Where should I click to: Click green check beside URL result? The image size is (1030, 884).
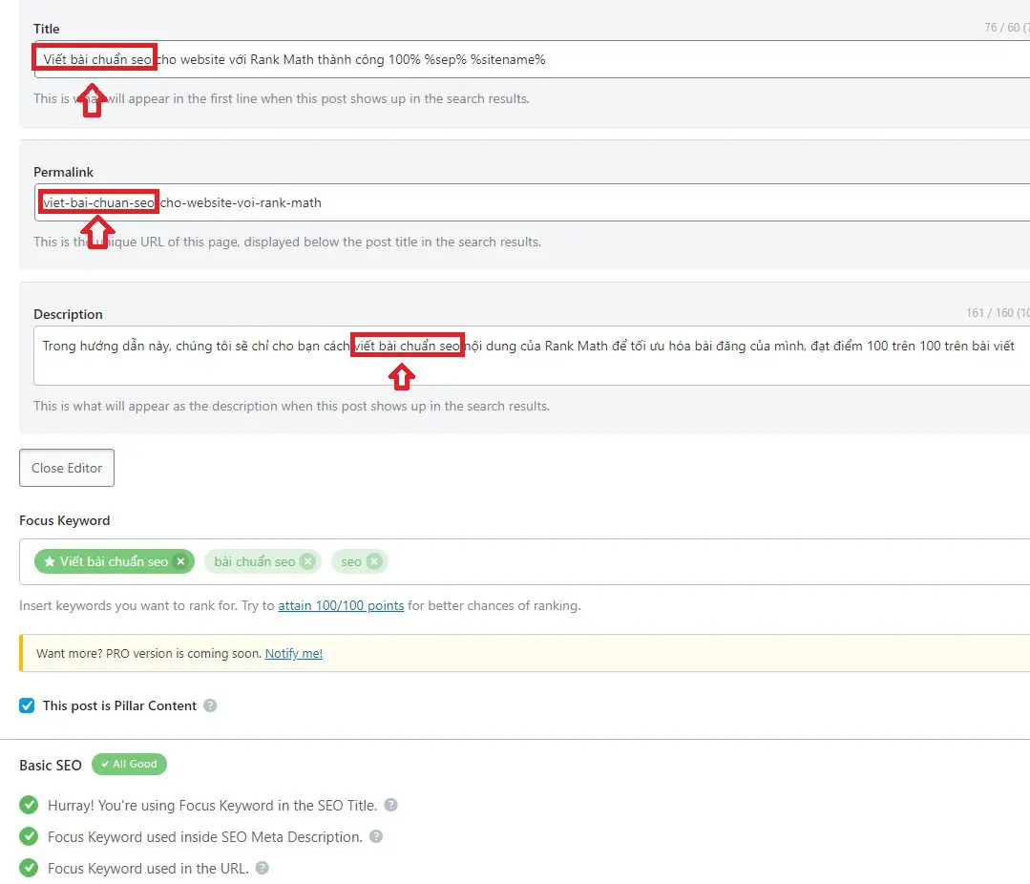[x=29, y=868]
